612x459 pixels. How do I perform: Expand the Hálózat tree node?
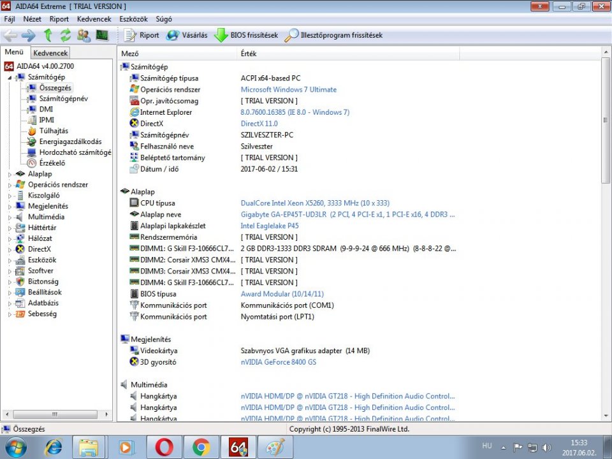pos(10,239)
